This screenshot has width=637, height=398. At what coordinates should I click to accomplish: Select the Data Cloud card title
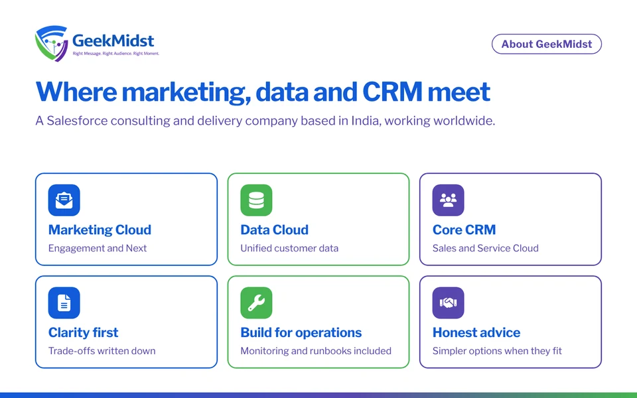pyautogui.click(x=274, y=230)
